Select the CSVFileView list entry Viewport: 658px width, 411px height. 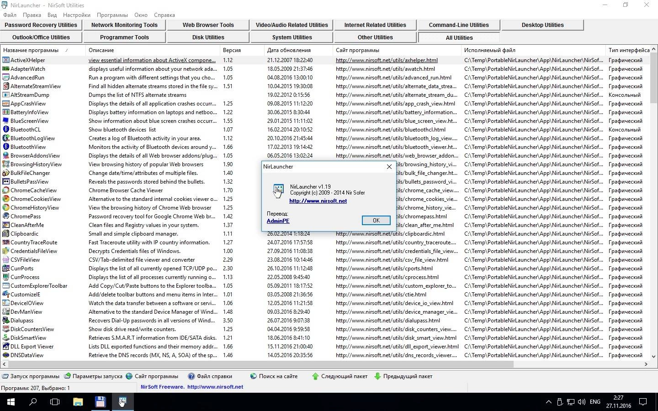point(25,260)
